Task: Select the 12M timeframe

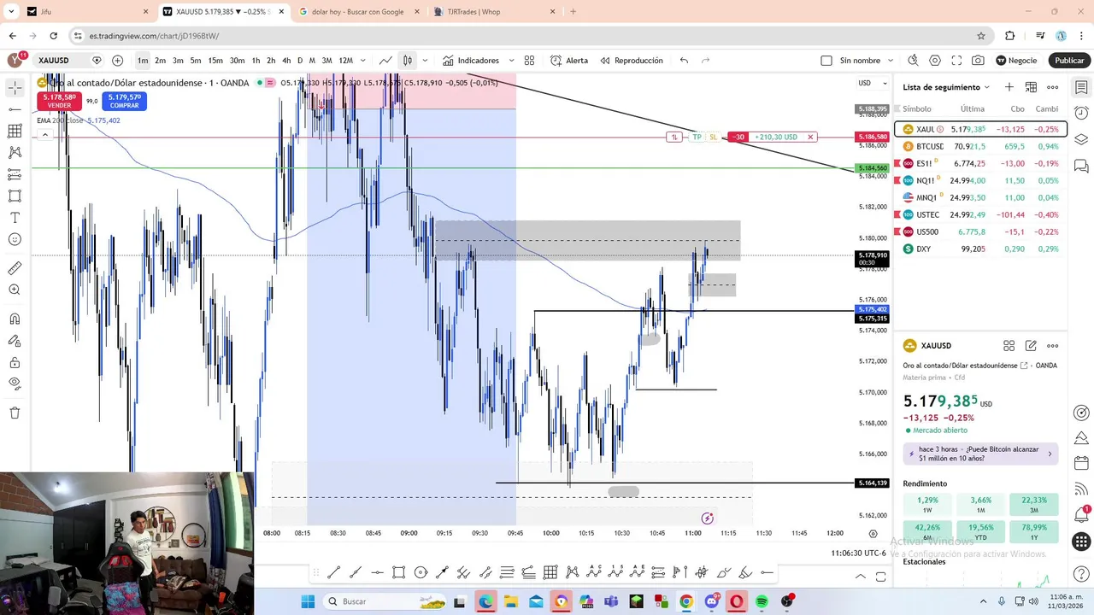Action: click(x=345, y=61)
